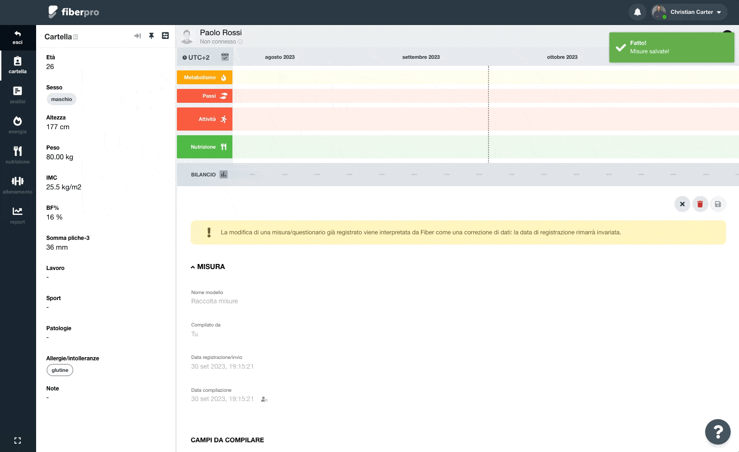Delete the measure with red trash icon
The image size is (739, 452).
click(700, 204)
